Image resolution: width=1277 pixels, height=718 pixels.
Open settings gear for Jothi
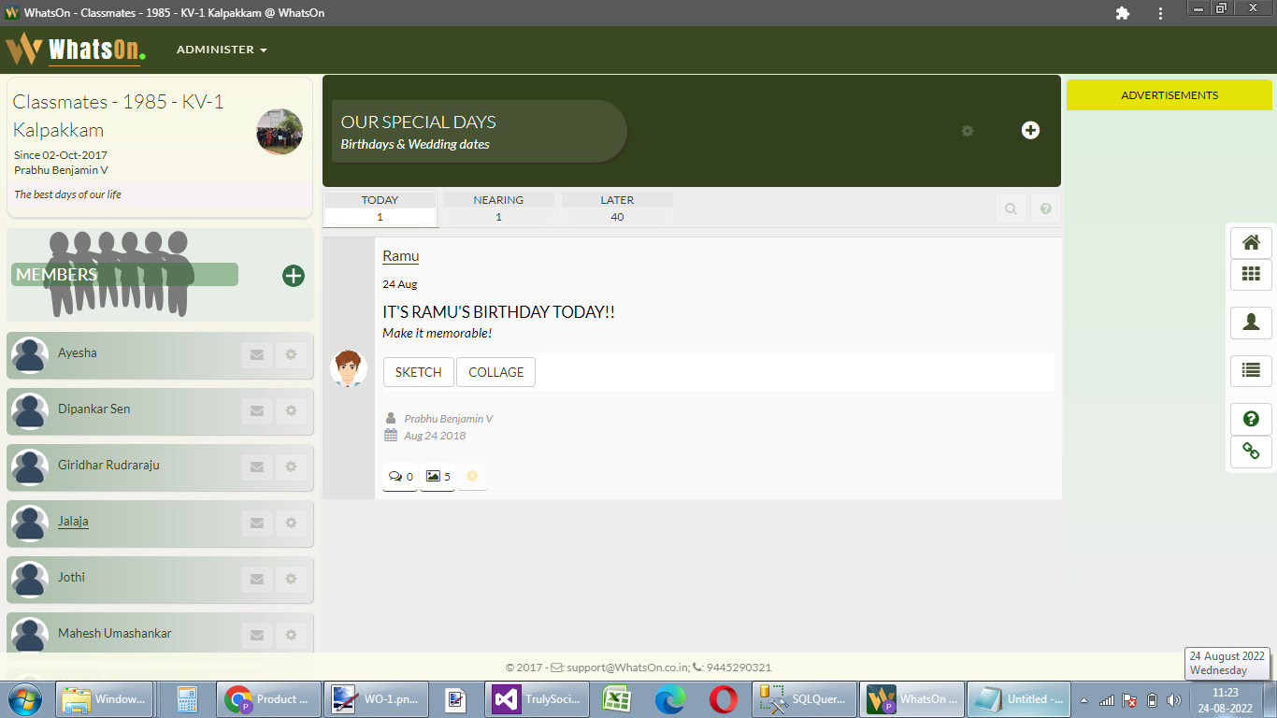click(x=291, y=579)
